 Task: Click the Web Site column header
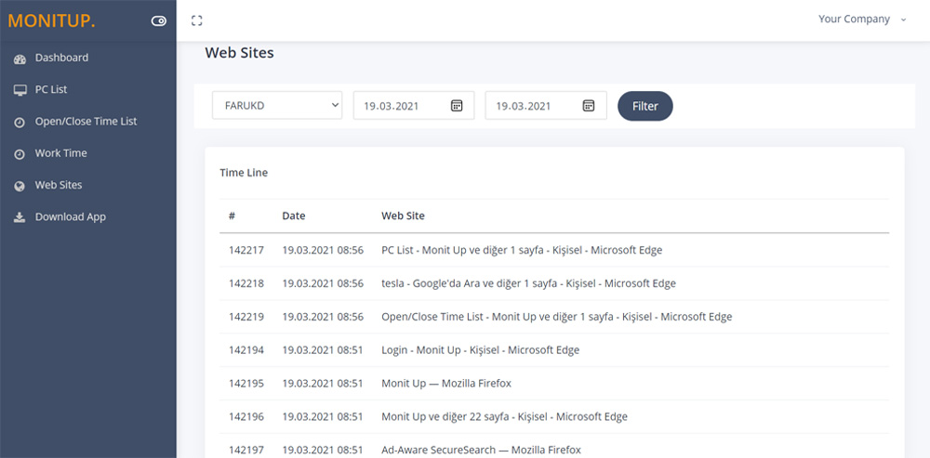(x=403, y=216)
